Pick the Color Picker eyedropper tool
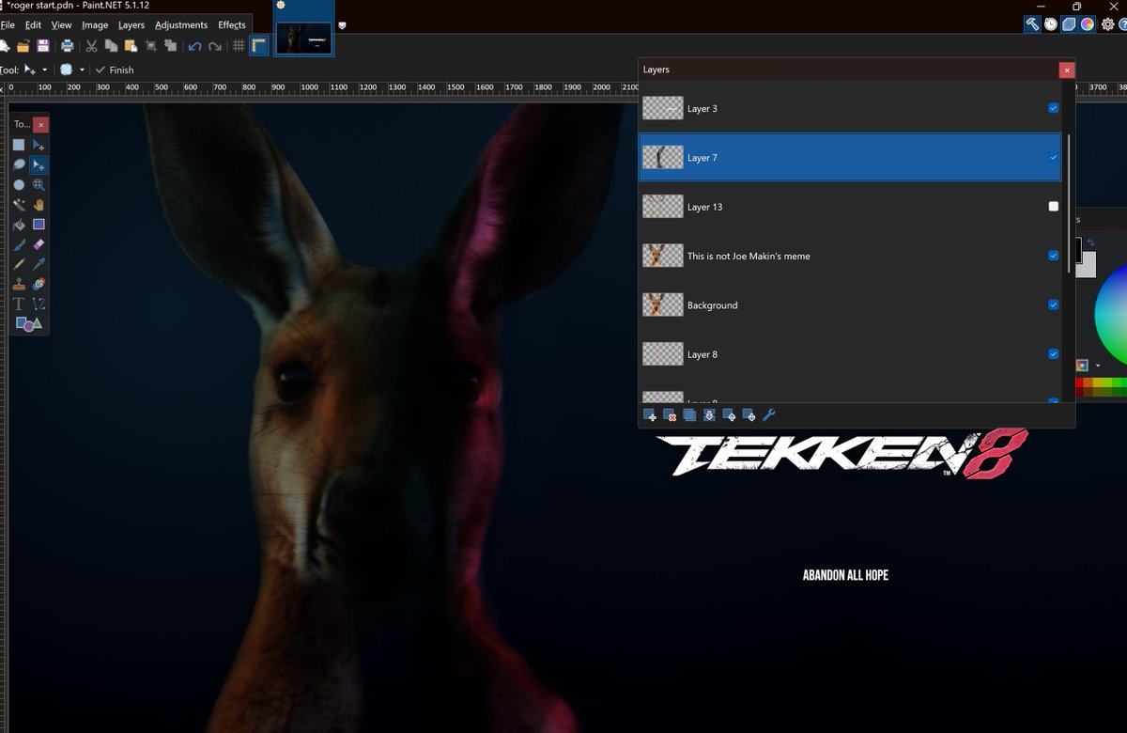The height and width of the screenshot is (733, 1127). [39, 264]
